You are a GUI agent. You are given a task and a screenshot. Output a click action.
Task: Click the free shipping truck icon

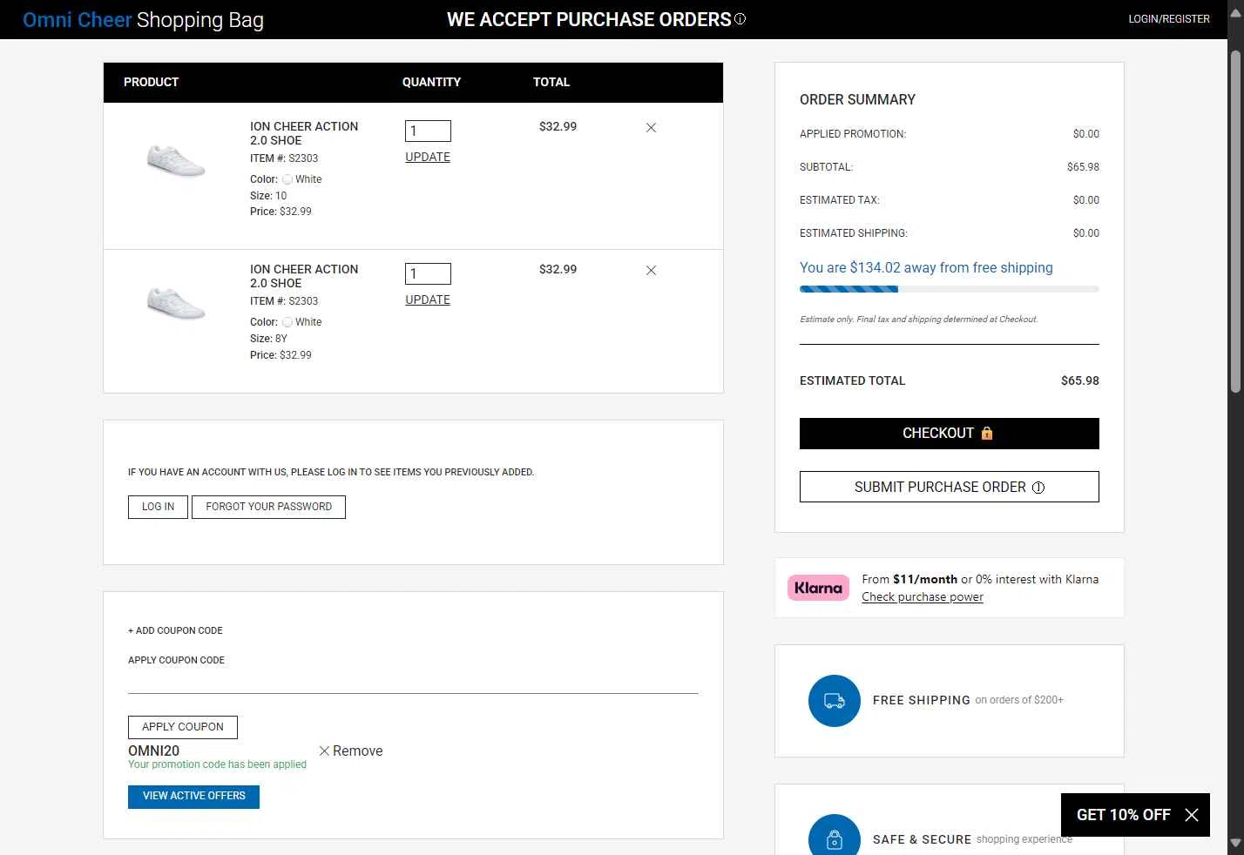click(834, 701)
